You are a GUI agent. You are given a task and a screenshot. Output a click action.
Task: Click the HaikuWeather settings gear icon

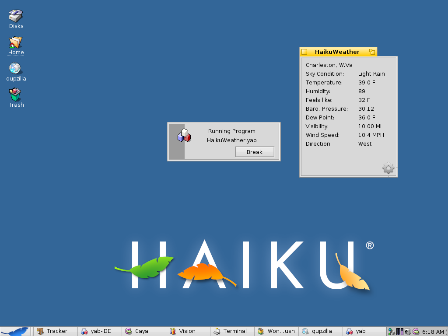pos(388,168)
